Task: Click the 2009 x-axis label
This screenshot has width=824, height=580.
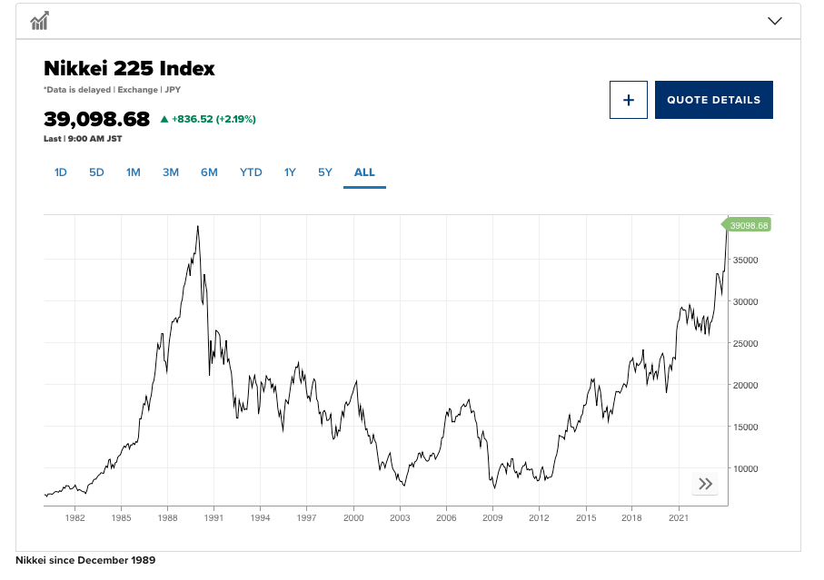Action: [x=492, y=518]
